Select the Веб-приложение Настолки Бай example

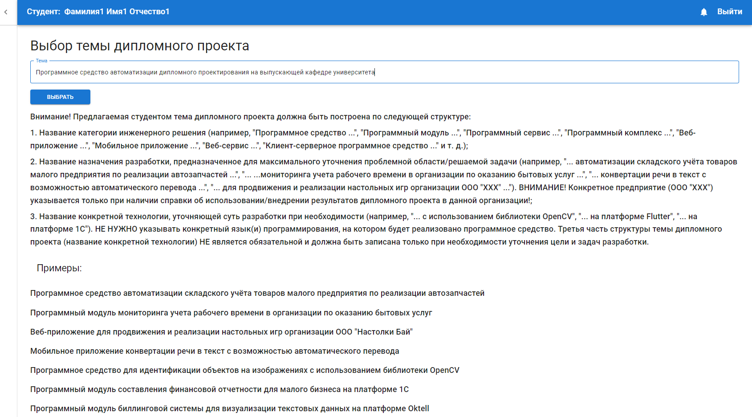coord(221,332)
